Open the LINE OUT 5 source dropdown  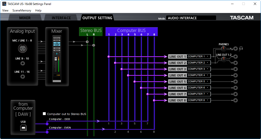pos(199,81)
